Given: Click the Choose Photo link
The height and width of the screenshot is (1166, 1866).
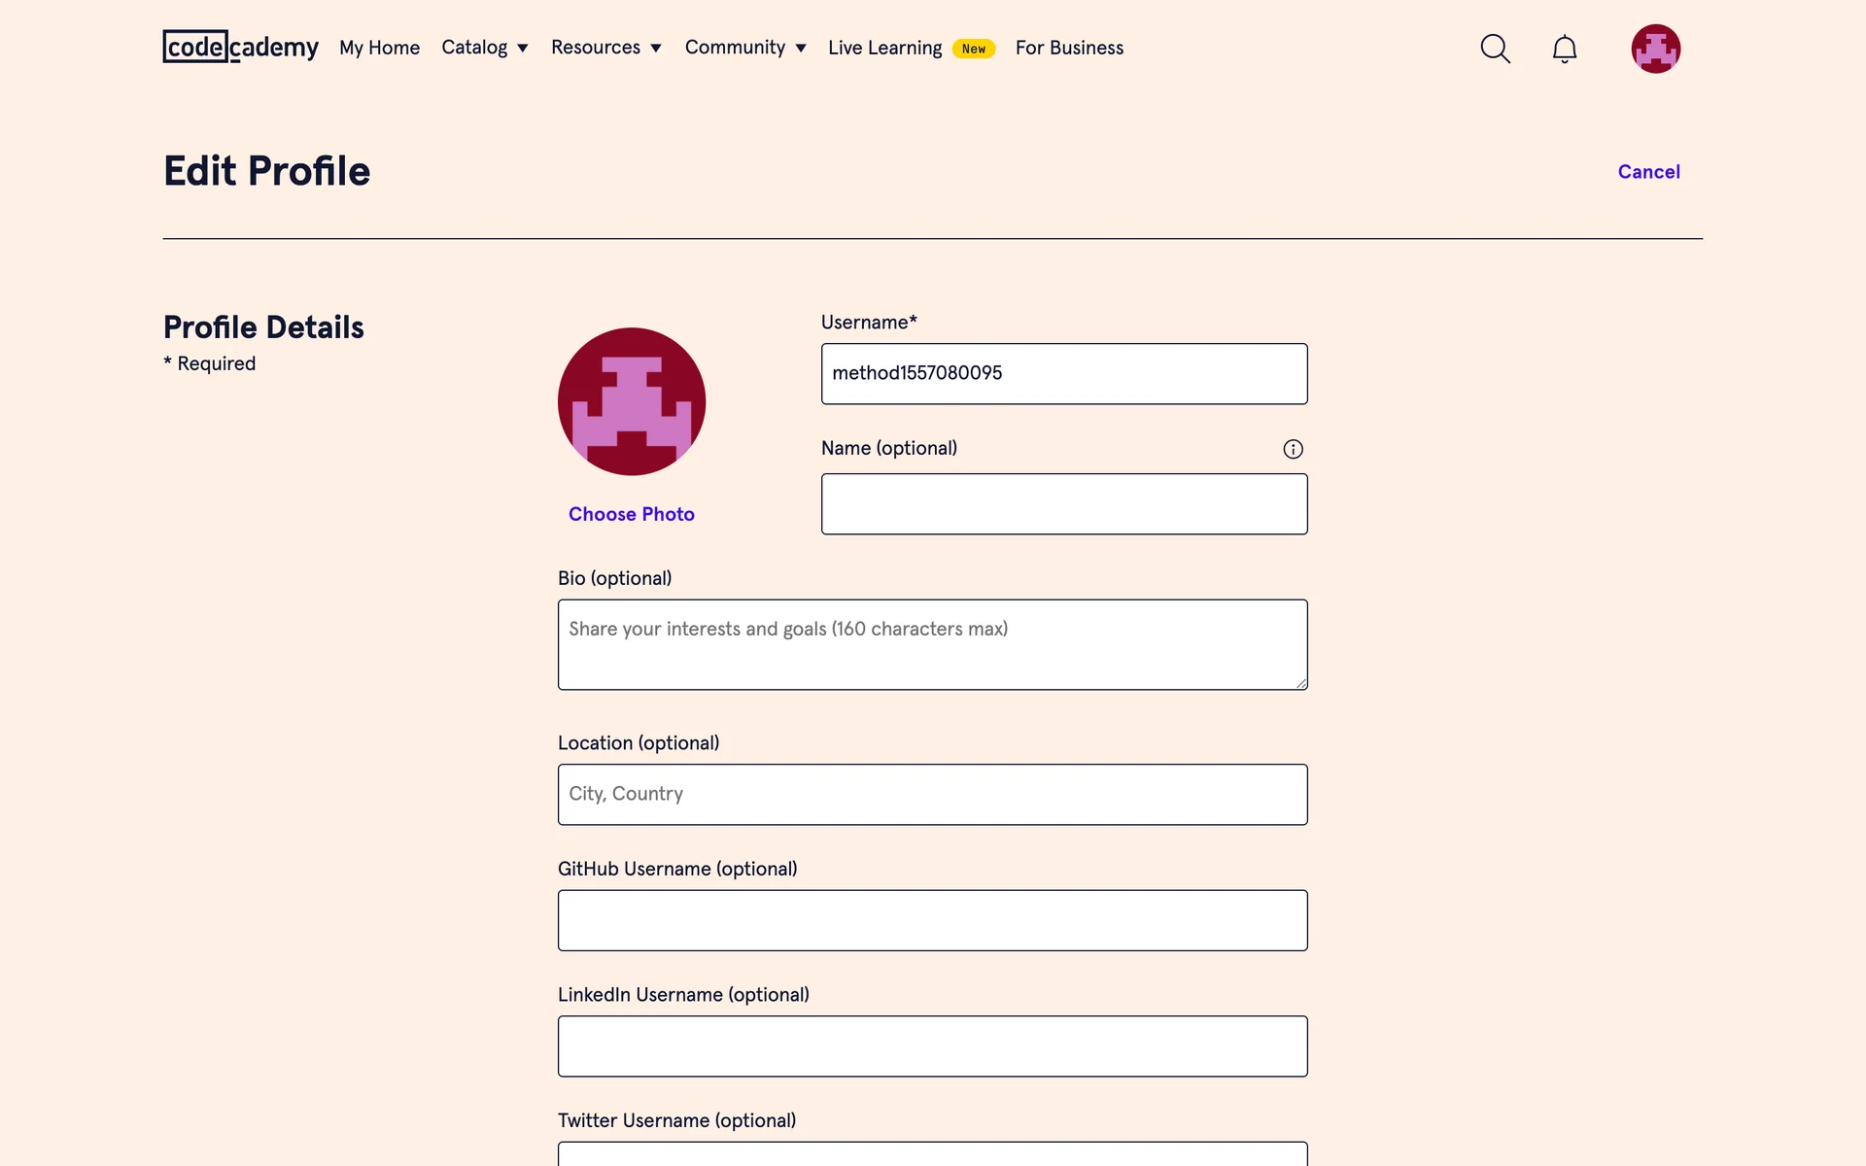Looking at the screenshot, I should click(x=632, y=514).
